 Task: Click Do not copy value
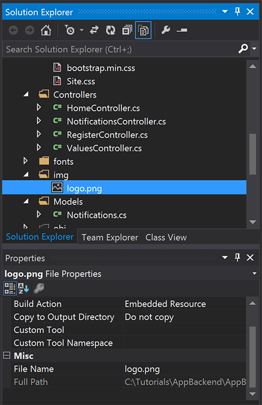[x=149, y=317]
